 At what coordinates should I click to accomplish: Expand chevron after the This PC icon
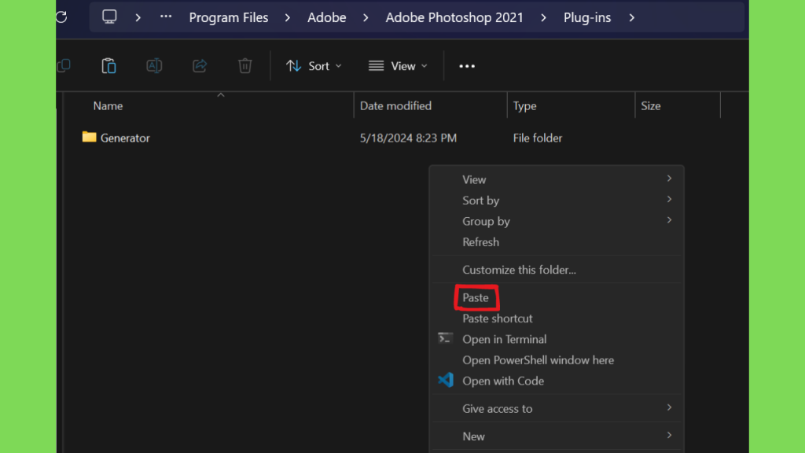[x=138, y=17]
